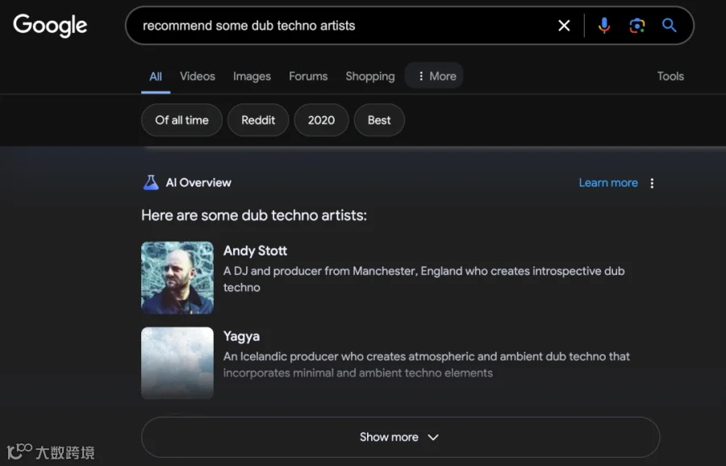Apply the Reddit filter chip
The width and height of the screenshot is (726, 466).
[x=258, y=120]
